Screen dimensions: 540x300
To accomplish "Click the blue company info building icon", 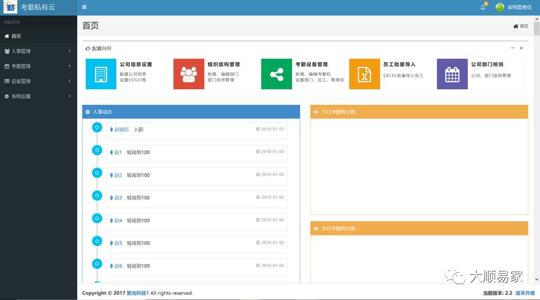I will coord(101,74).
